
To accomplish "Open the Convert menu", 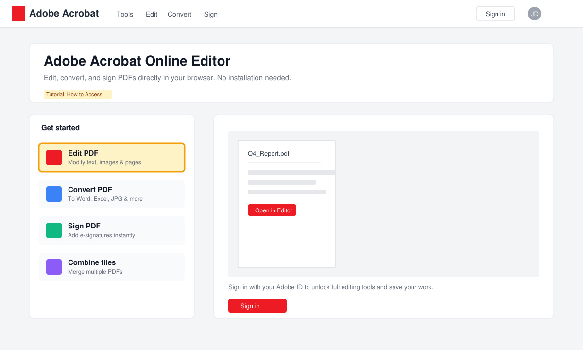I will point(180,14).
